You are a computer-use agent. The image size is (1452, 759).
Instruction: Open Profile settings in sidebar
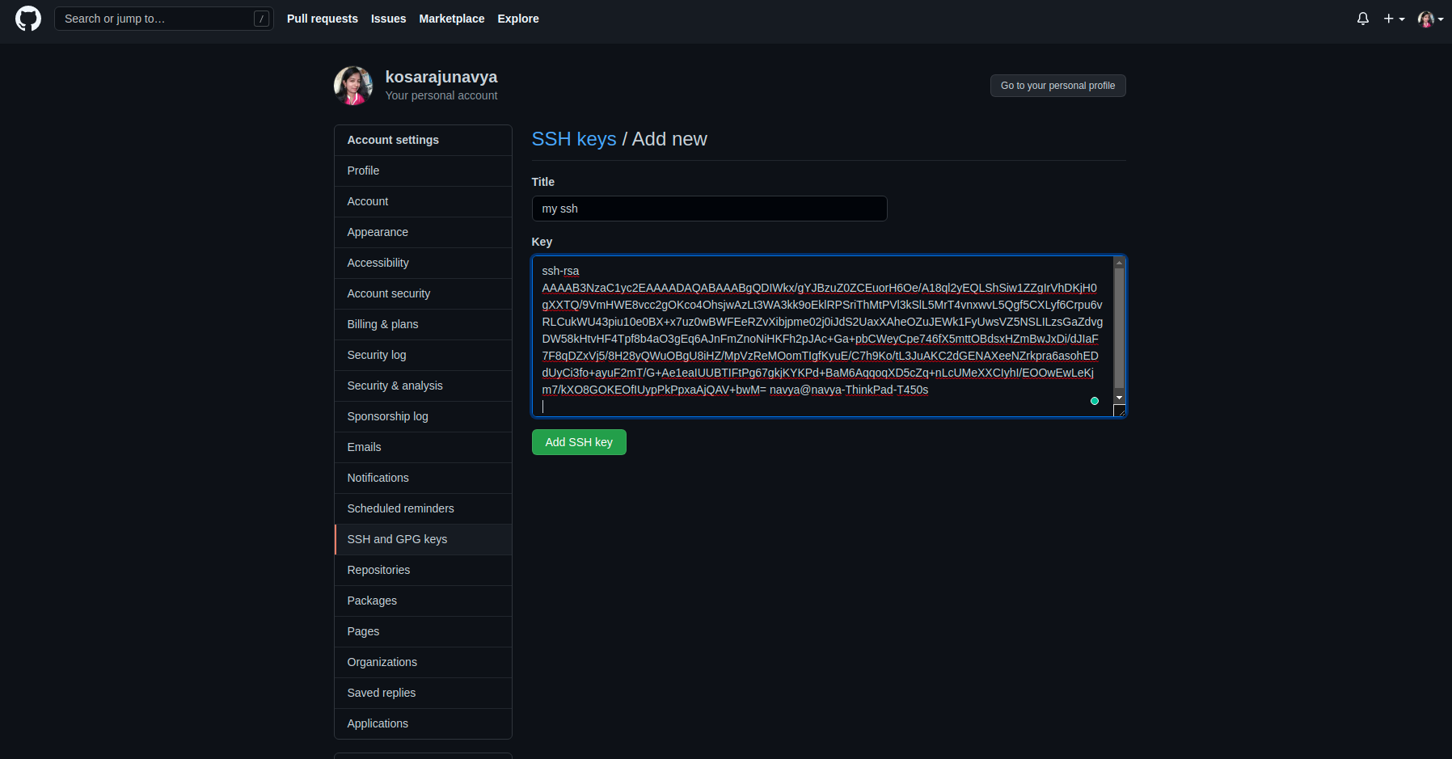423,171
